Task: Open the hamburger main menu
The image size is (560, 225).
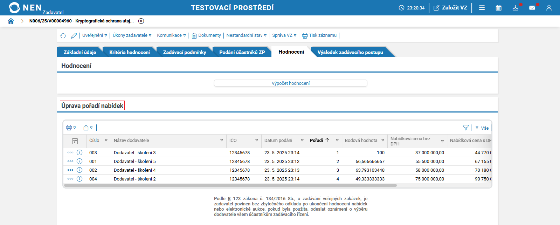Action: [x=482, y=8]
